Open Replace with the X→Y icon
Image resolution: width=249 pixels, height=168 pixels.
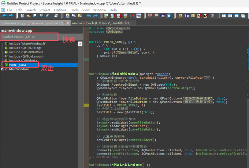[x=132, y=16]
